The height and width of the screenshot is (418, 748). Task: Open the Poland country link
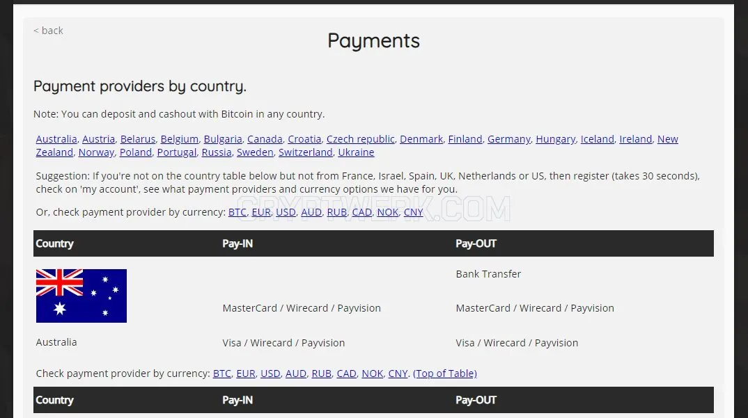(x=136, y=152)
